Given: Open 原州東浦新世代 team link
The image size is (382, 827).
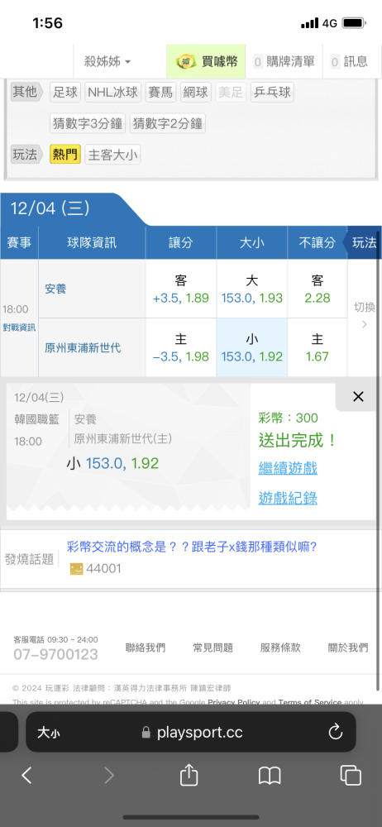Looking at the screenshot, I should [83, 348].
